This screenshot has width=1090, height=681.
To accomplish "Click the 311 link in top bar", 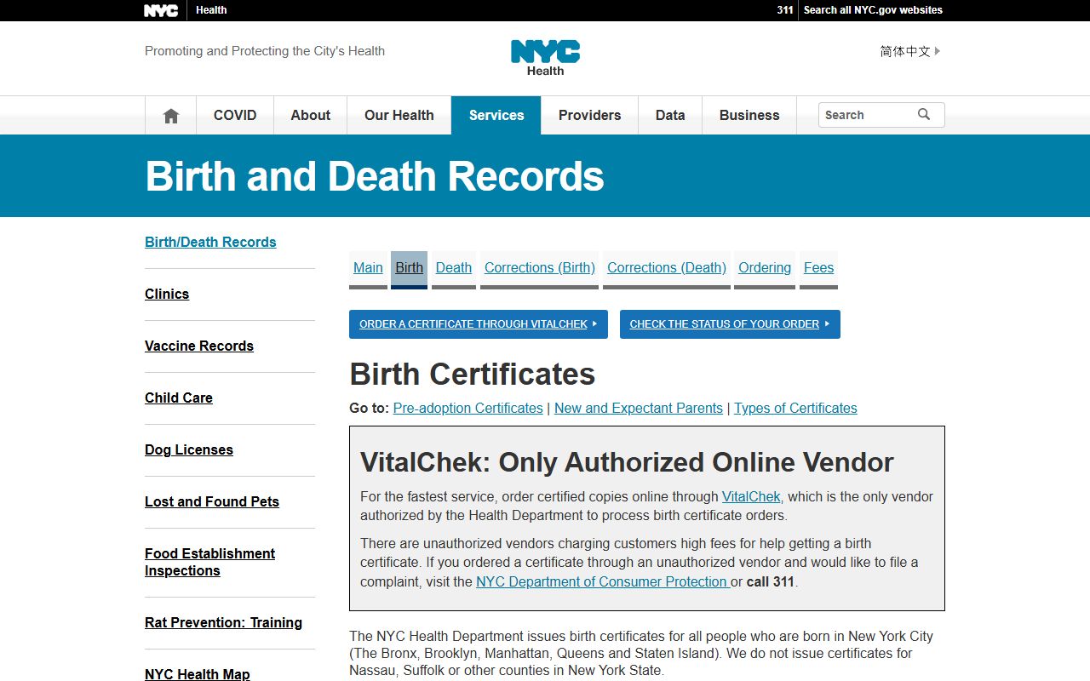I will (785, 10).
